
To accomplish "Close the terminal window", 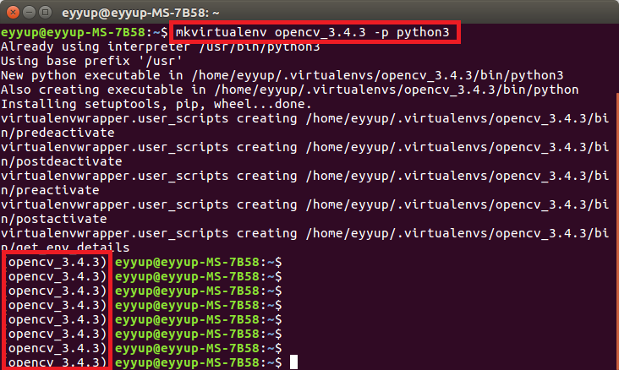I will tap(13, 13).
